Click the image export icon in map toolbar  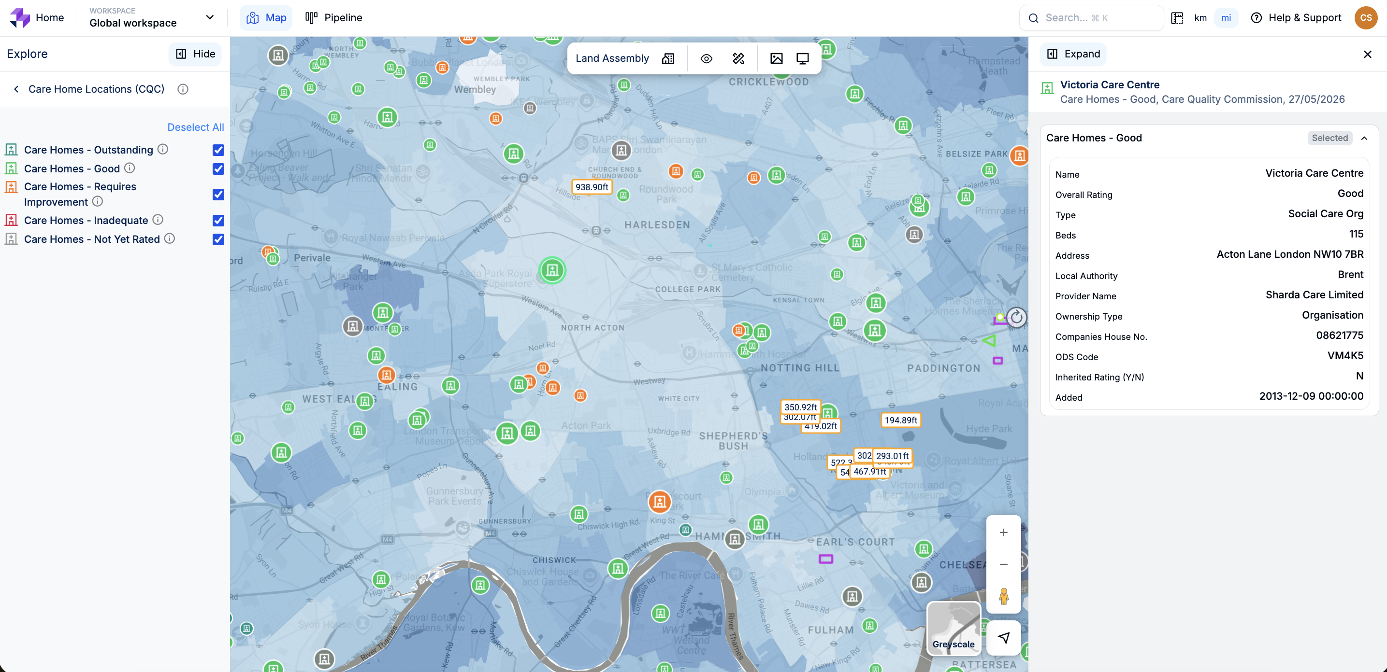pyautogui.click(x=776, y=58)
